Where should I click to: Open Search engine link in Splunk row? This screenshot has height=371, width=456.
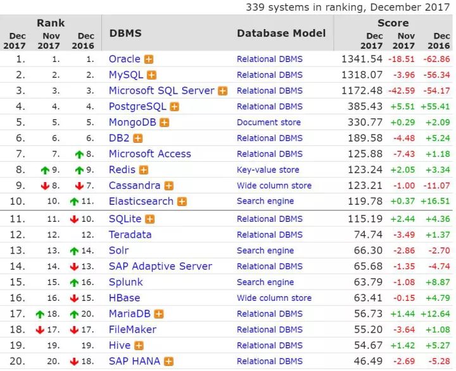pyautogui.click(x=265, y=282)
